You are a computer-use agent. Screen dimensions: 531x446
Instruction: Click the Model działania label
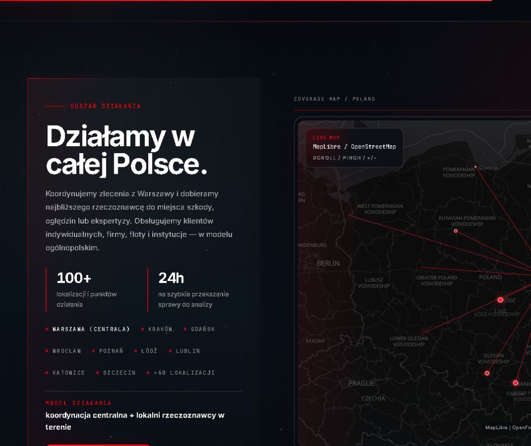(x=78, y=403)
